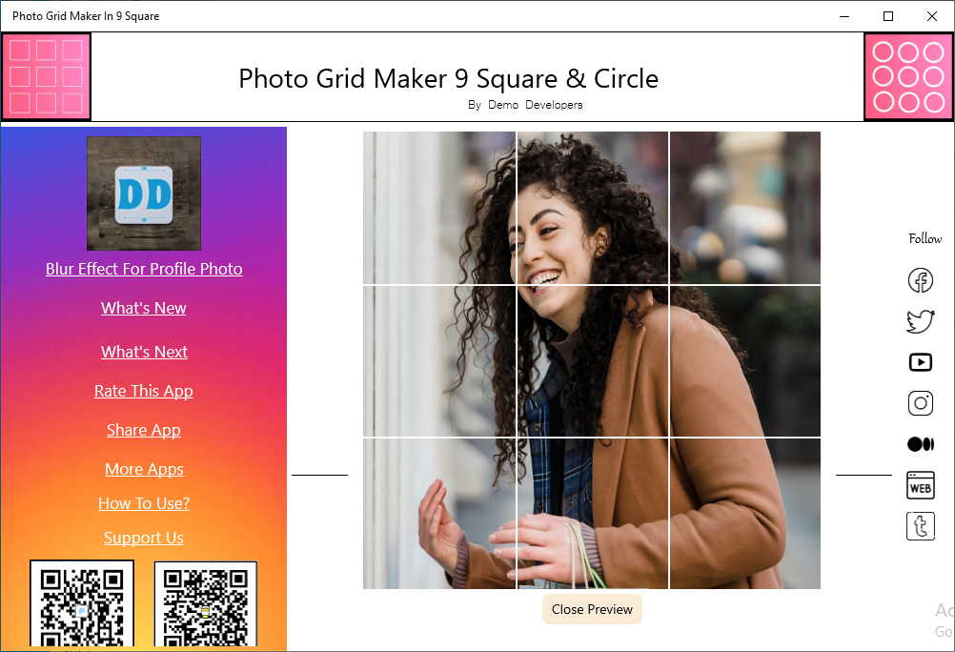Open Blur Effect For Profile Photo link

click(x=144, y=269)
